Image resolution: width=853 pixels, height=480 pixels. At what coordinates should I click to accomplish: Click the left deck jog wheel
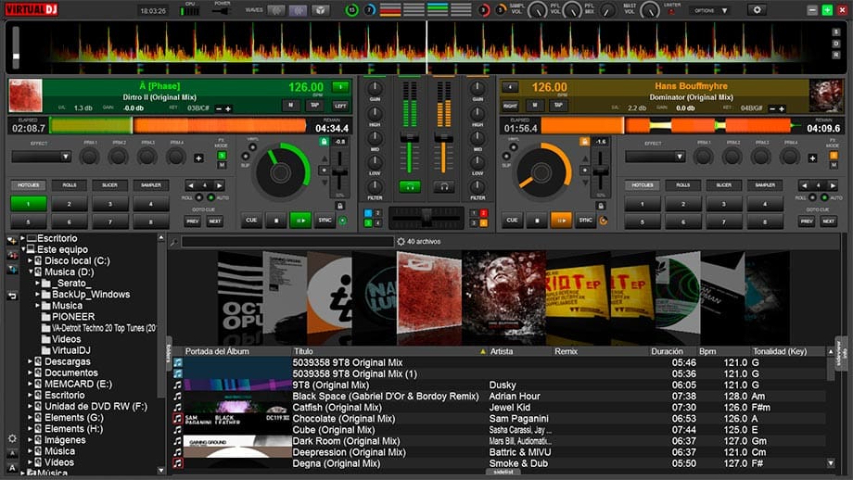(281, 173)
